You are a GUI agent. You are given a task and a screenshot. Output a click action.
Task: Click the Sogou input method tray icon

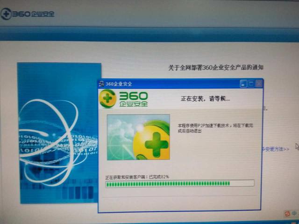pyautogui.click(x=287, y=214)
